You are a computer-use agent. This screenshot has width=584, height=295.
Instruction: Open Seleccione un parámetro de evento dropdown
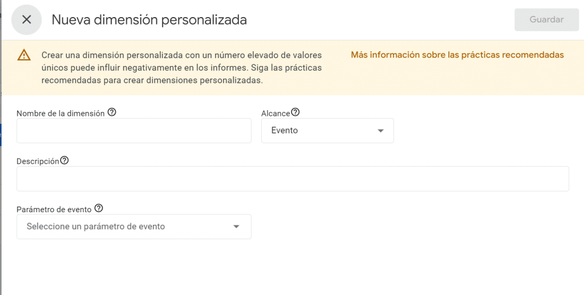[x=133, y=227]
